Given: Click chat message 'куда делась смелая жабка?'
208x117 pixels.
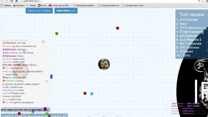Looking at the screenshot, I should (x=28, y=71).
